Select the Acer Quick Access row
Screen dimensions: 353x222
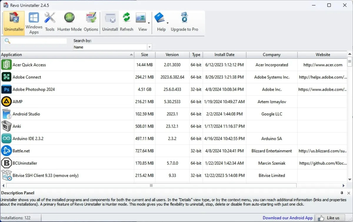pyautogui.click(x=174, y=65)
